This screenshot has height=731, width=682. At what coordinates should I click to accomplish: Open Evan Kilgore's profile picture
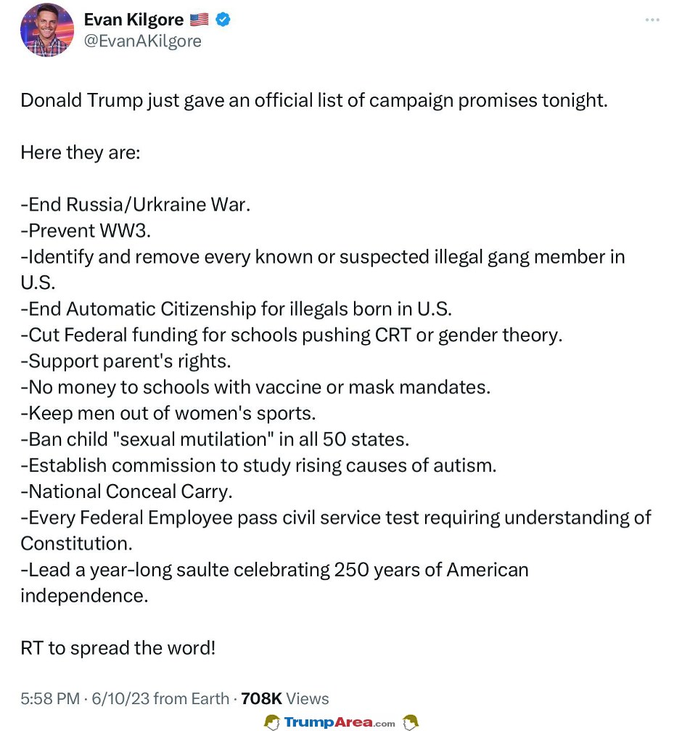46,30
